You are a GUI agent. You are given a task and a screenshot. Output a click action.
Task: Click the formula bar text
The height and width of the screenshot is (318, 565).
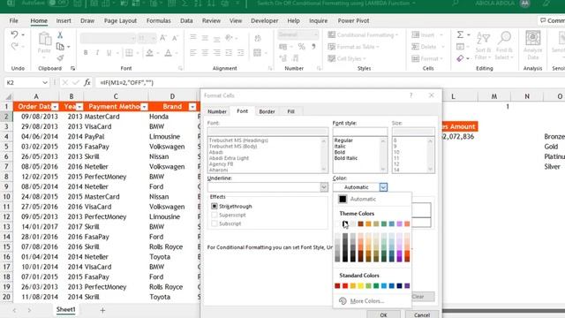tap(127, 82)
